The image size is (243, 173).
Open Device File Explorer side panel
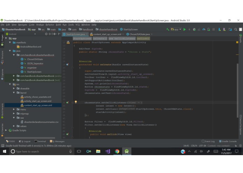coord(241,125)
